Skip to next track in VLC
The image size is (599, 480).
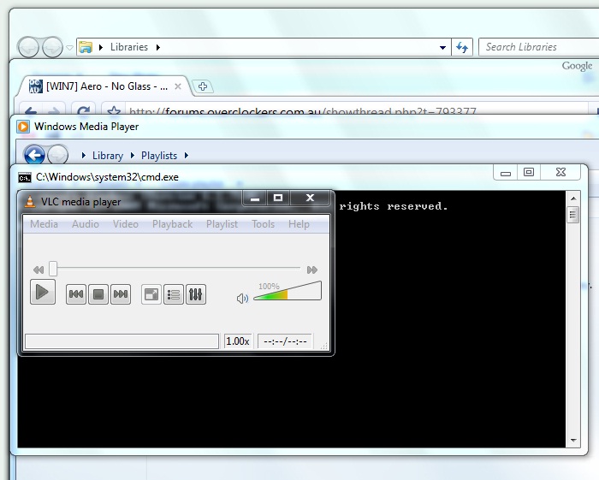(121, 294)
